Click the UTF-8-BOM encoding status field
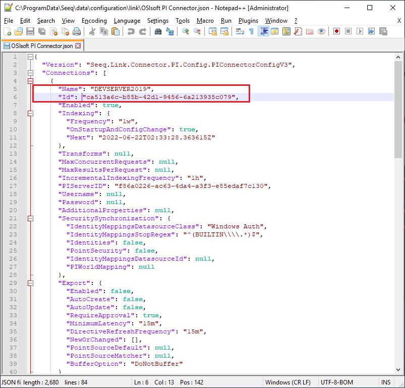The width and height of the screenshot is (405, 388). [348, 382]
